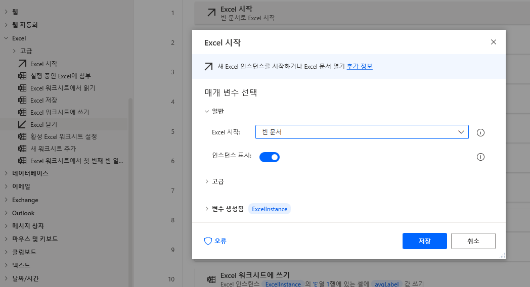530x287 pixels.
Task: Expand the 메시지 상자 category
Action: coord(6,225)
